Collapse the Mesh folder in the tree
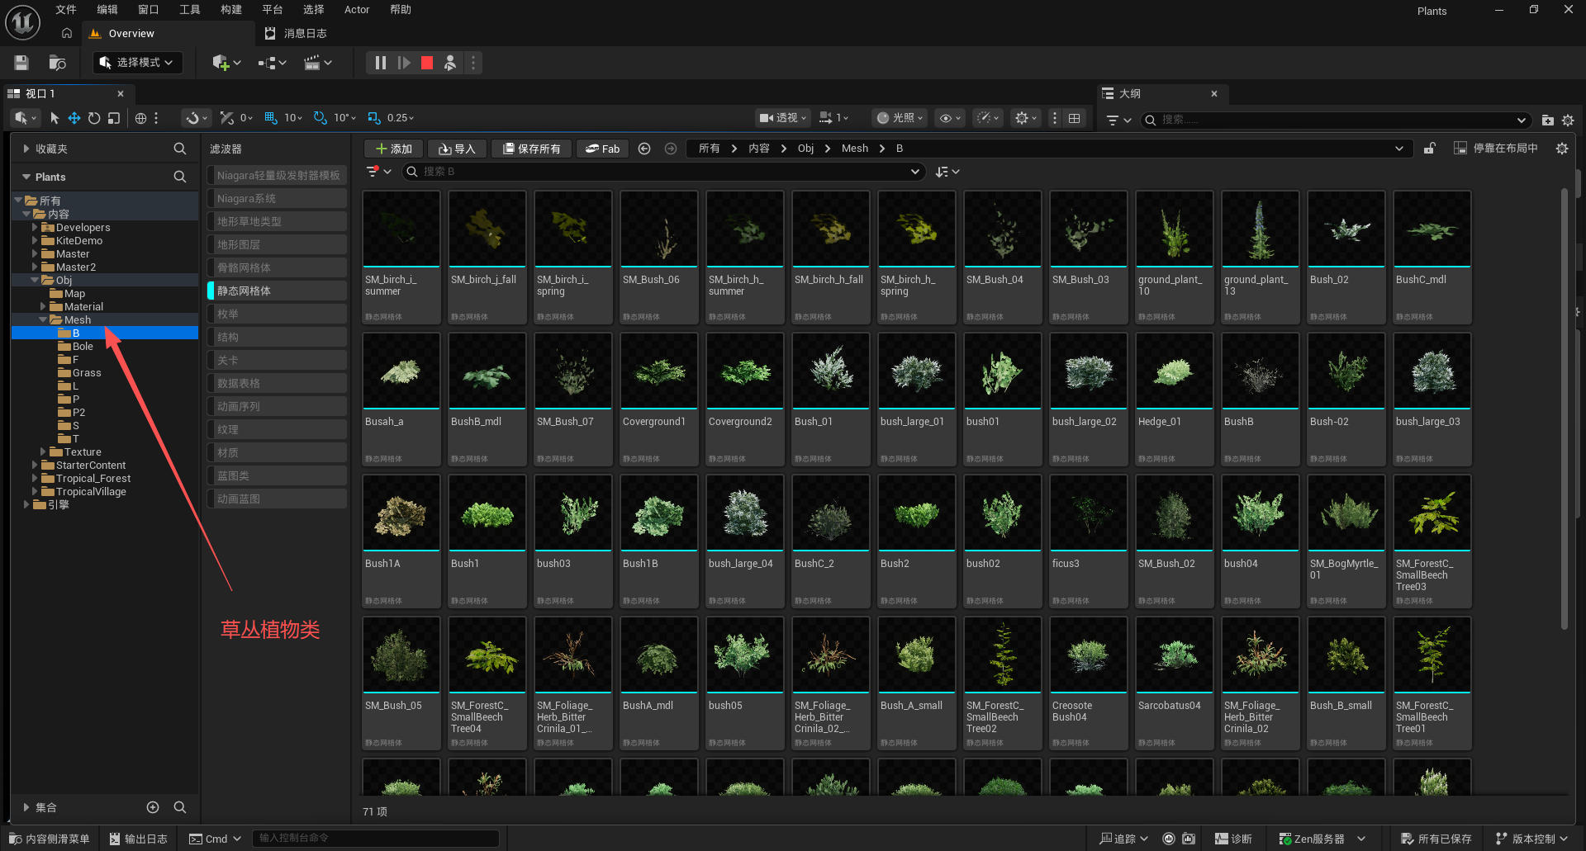 pos(43,319)
